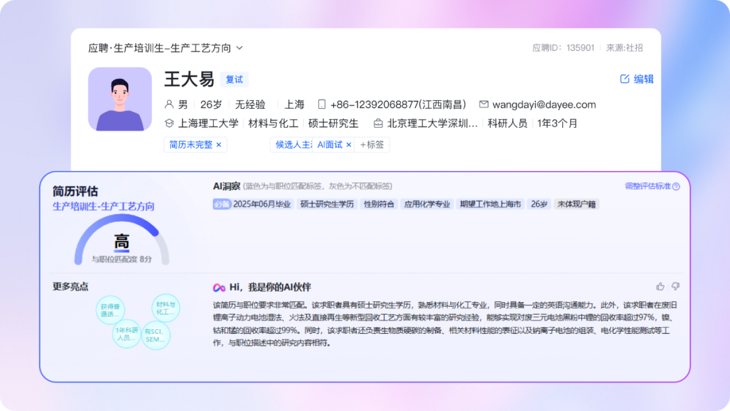Click the edit pencil icon beside 编辑

[625, 79]
